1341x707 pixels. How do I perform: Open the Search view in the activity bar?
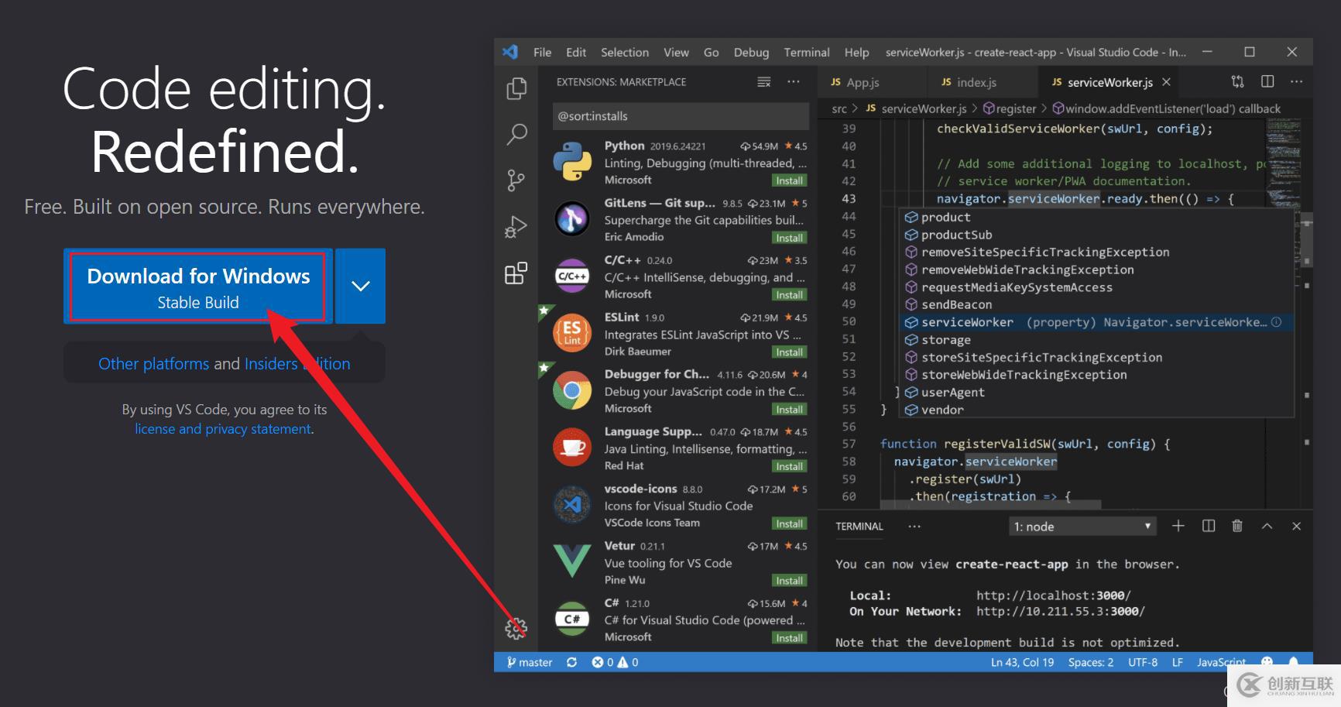tap(516, 135)
